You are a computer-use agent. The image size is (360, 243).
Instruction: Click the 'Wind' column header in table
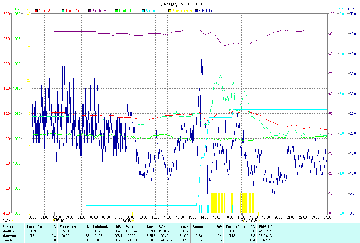[130, 226]
